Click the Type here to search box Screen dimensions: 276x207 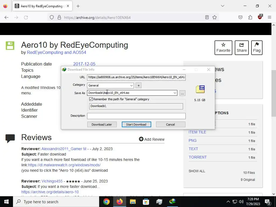coord(56,202)
